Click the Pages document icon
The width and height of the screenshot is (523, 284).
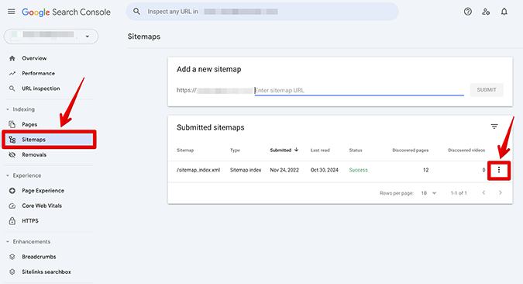pos(12,124)
